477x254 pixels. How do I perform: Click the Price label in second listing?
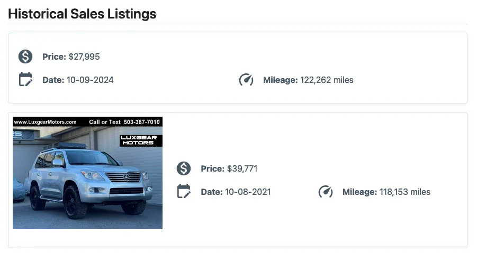coord(213,169)
